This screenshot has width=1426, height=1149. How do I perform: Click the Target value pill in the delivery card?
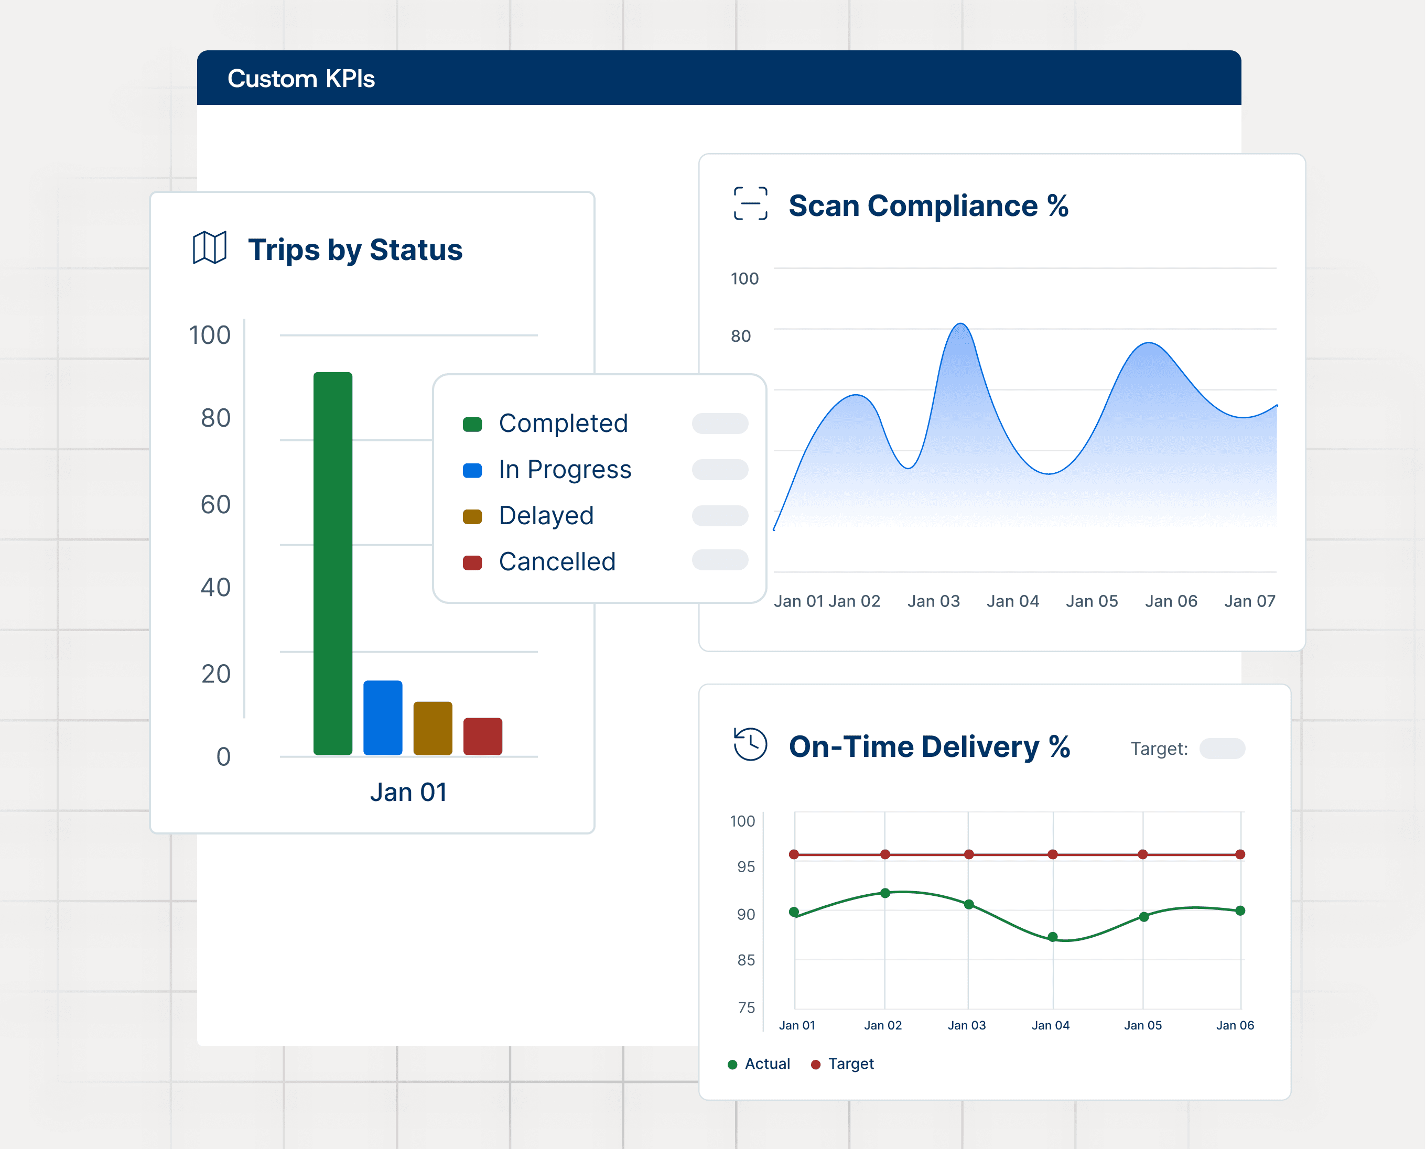(1222, 749)
